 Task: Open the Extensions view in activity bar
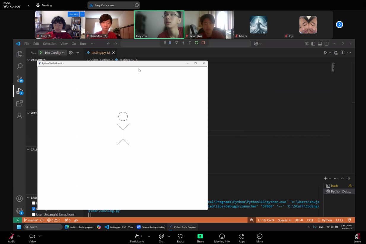point(19,103)
